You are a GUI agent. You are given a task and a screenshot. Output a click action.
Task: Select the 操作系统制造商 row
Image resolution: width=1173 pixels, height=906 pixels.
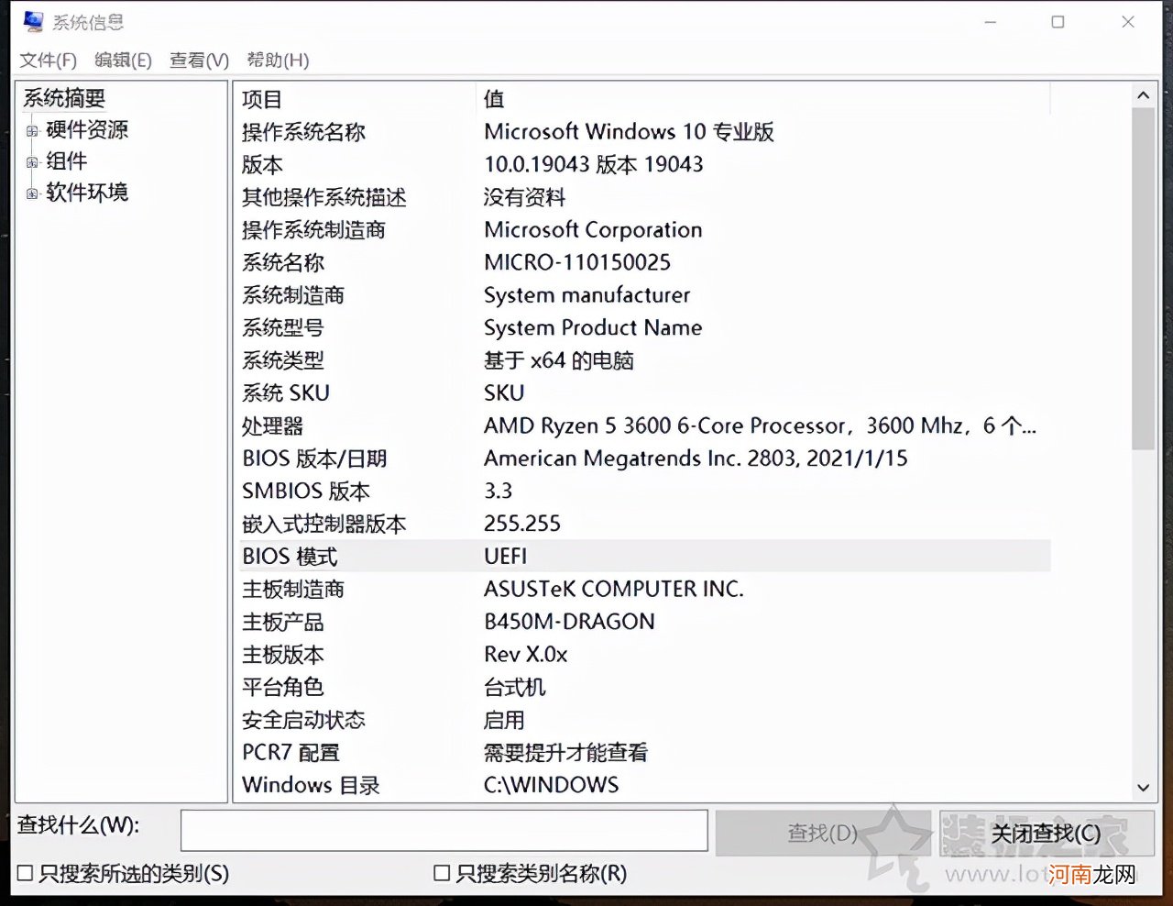(x=644, y=230)
